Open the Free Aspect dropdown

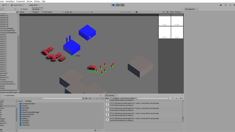coord(53,12)
